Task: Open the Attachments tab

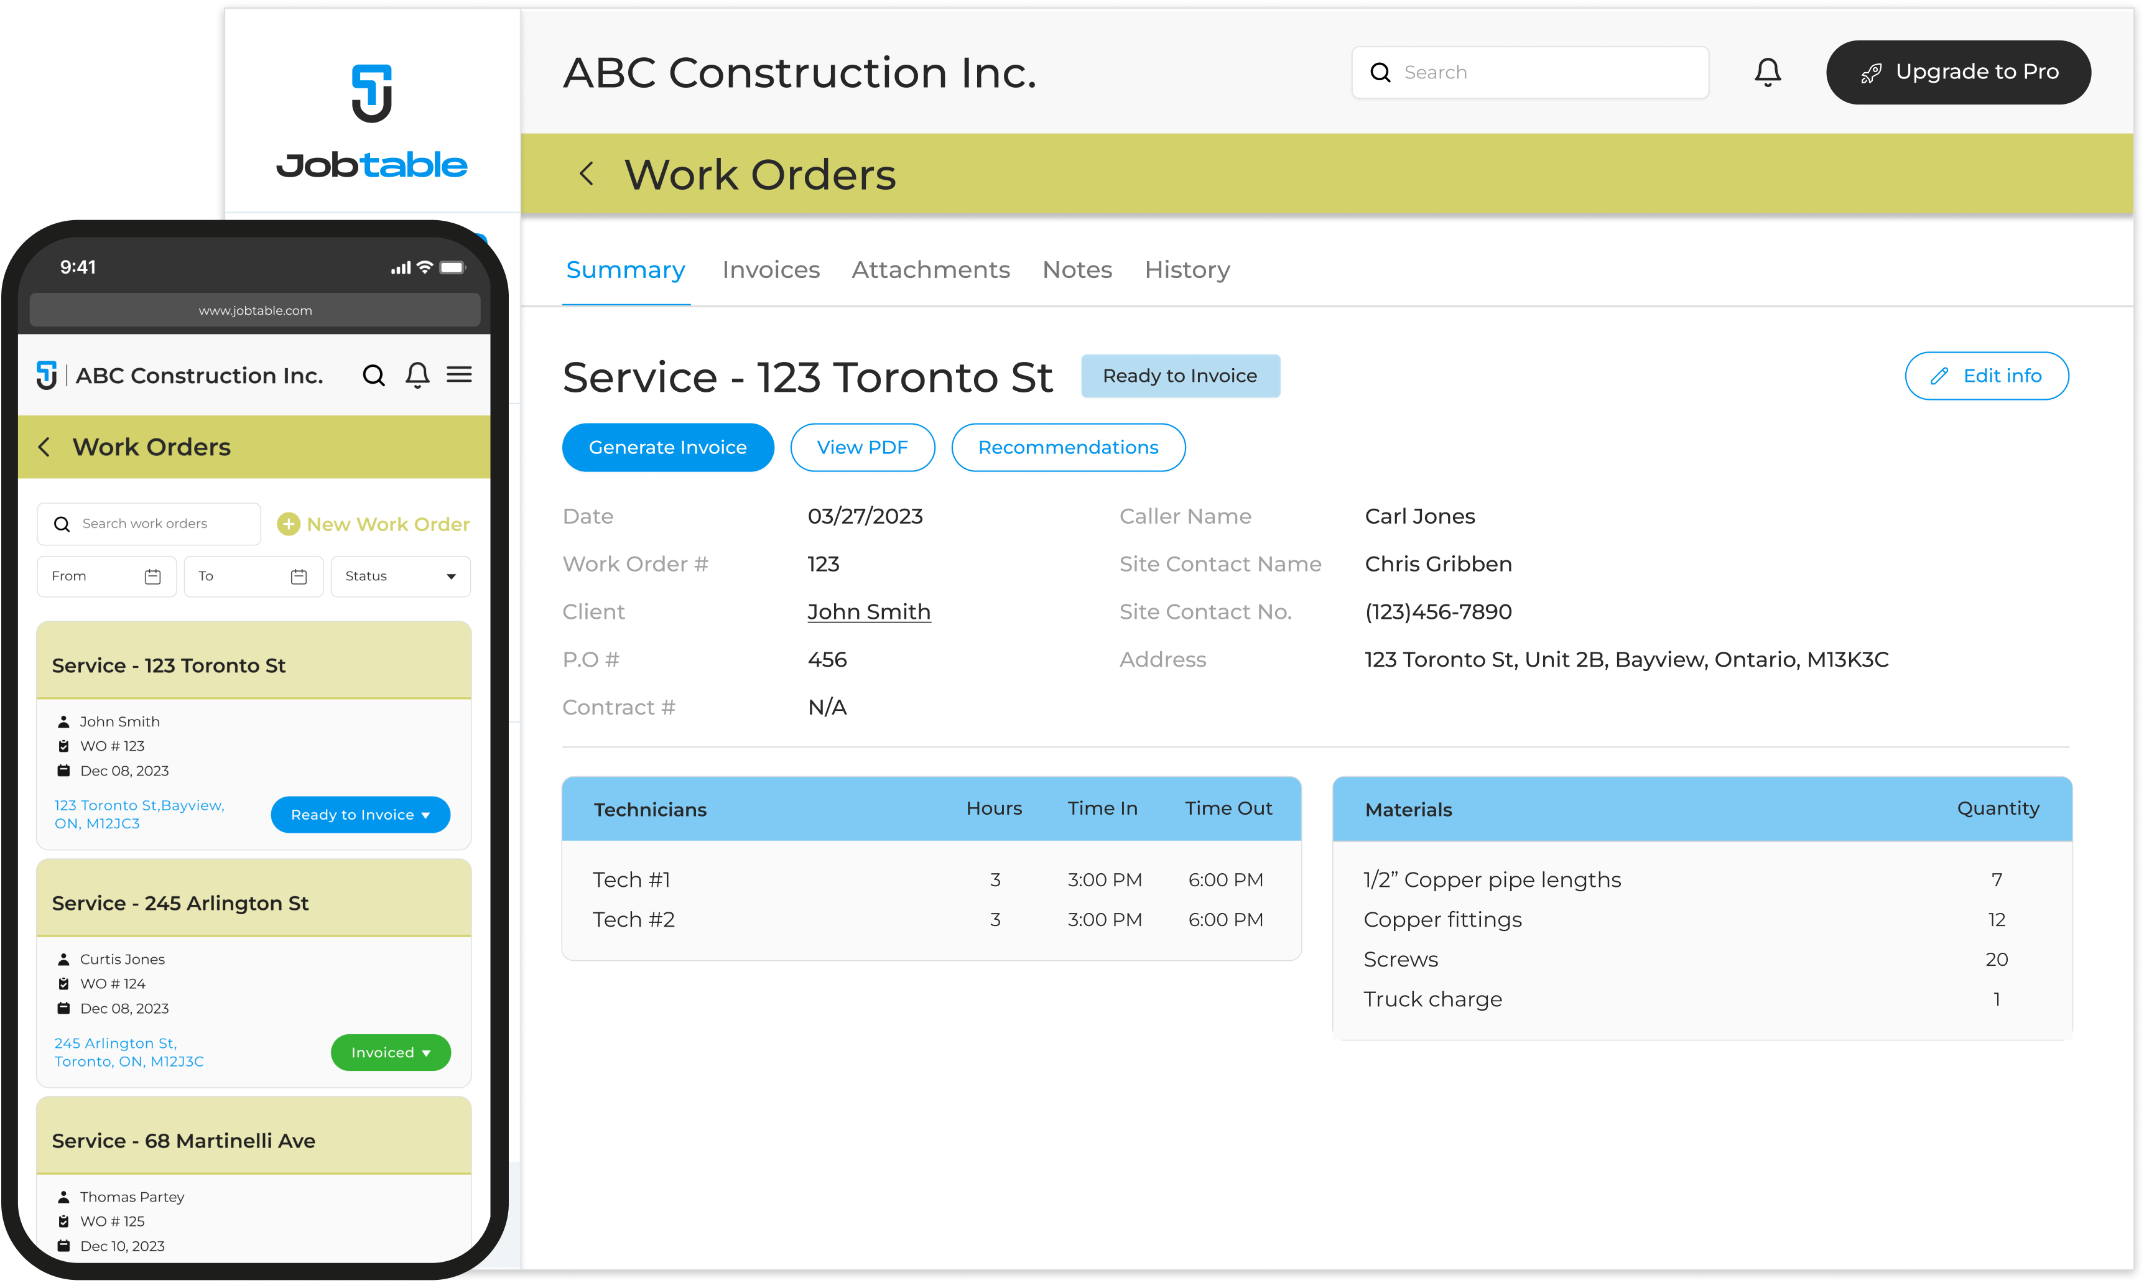Action: [930, 270]
